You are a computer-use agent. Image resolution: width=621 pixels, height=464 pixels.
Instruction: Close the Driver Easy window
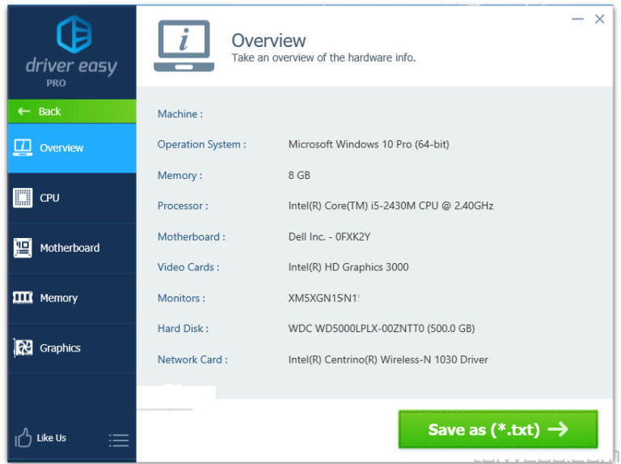click(599, 19)
